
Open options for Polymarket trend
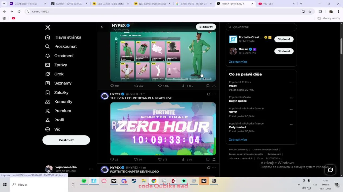pos(292,124)
